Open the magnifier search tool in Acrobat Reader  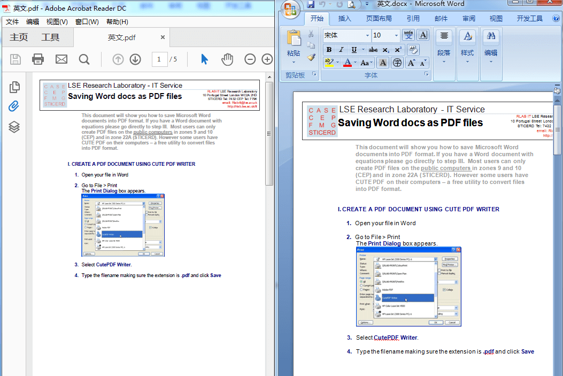pos(84,59)
